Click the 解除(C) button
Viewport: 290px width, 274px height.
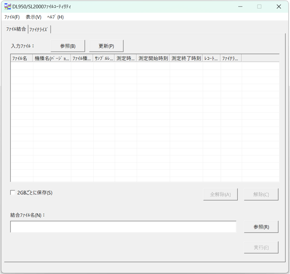point(261,195)
